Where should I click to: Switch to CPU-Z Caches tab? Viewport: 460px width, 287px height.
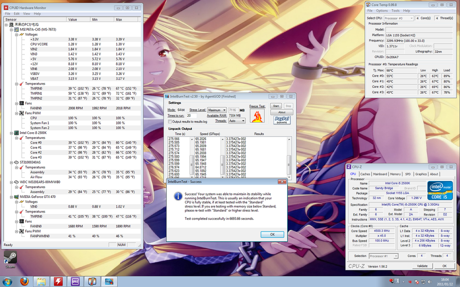click(x=365, y=174)
